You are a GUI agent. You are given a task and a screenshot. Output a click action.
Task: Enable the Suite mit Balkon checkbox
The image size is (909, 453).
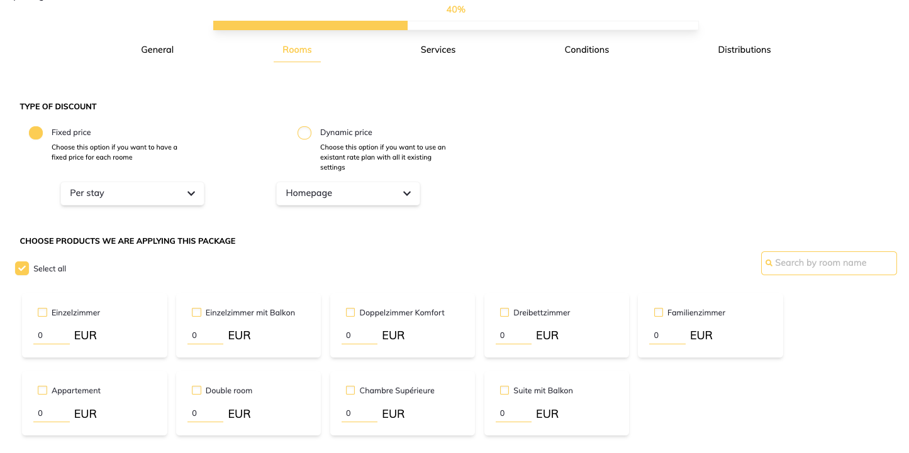point(505,390)
